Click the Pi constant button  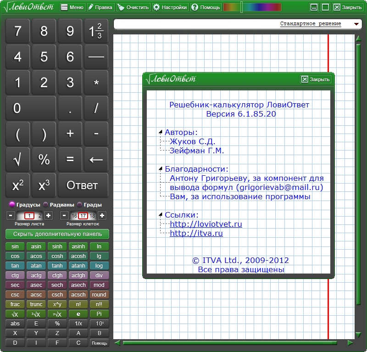(99, 314)
